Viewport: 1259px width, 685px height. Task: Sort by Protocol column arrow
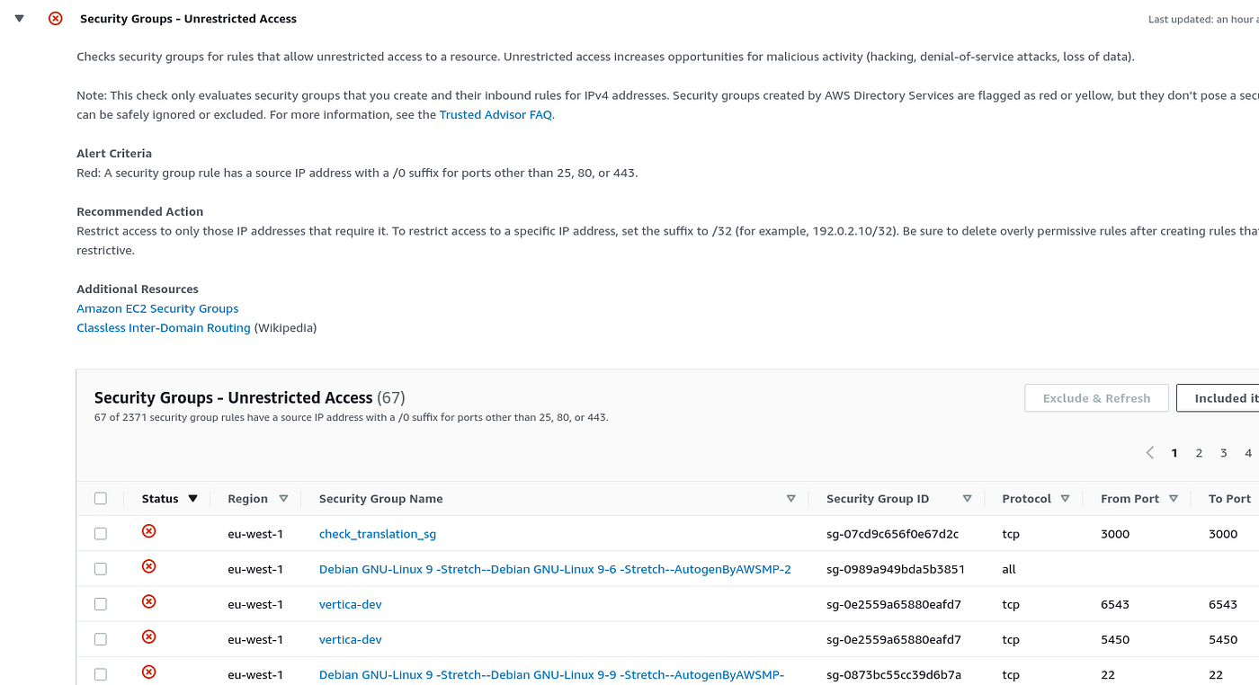[1065, 499]
